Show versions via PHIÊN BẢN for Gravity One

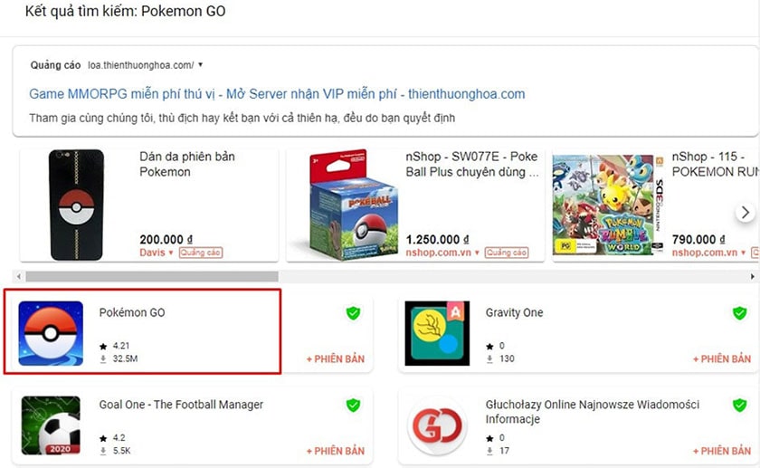[x=722, y=358]
